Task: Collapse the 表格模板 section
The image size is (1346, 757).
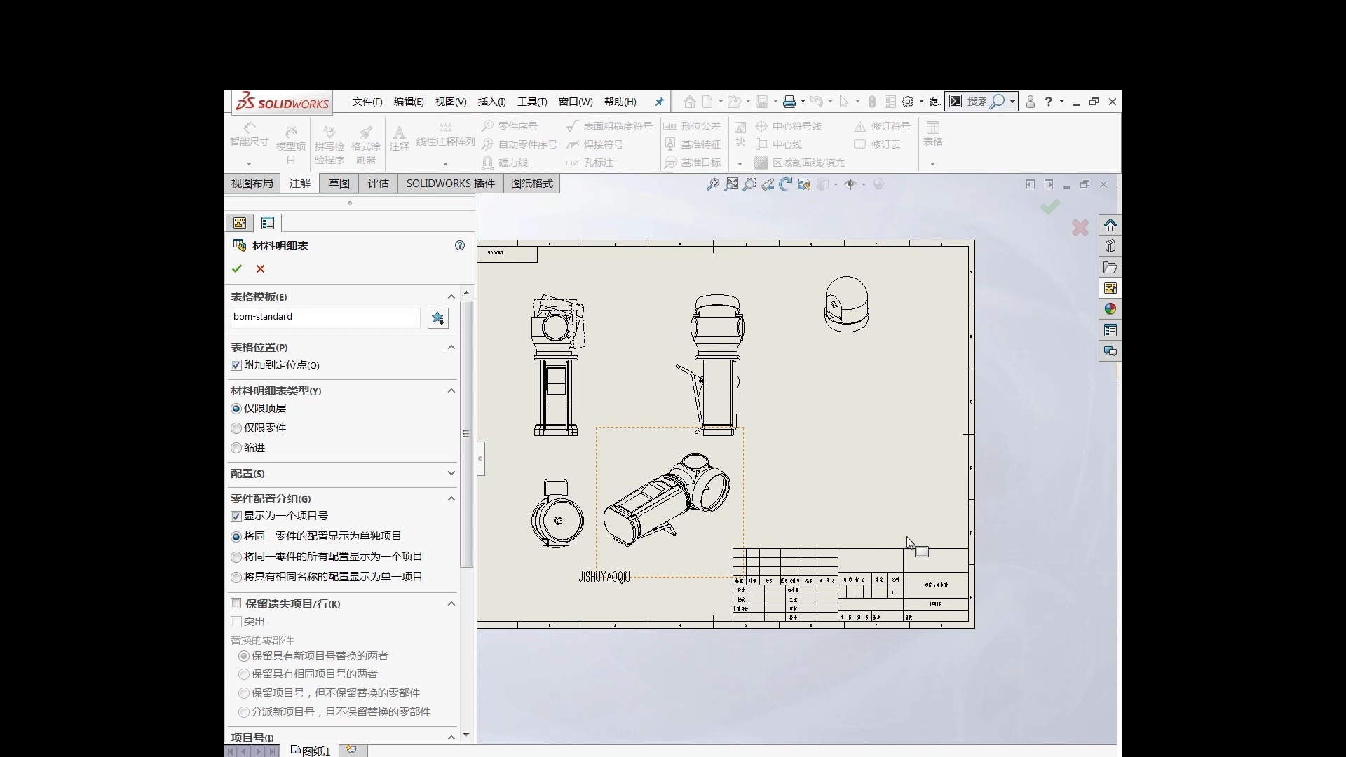Action: (451, 296)
